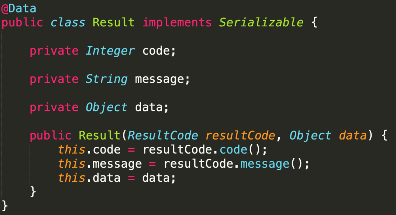Place cursor on implements keyword

pyautogui.click(x=177, y=22)
